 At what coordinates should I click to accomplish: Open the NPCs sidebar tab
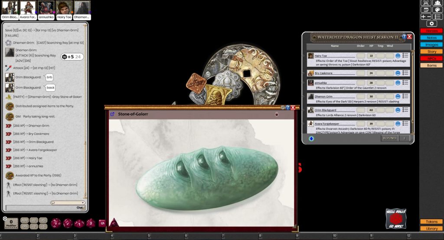click(431, 58)
